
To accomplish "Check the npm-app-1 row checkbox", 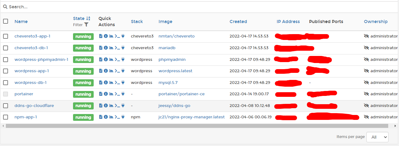I will pos(6,117).
